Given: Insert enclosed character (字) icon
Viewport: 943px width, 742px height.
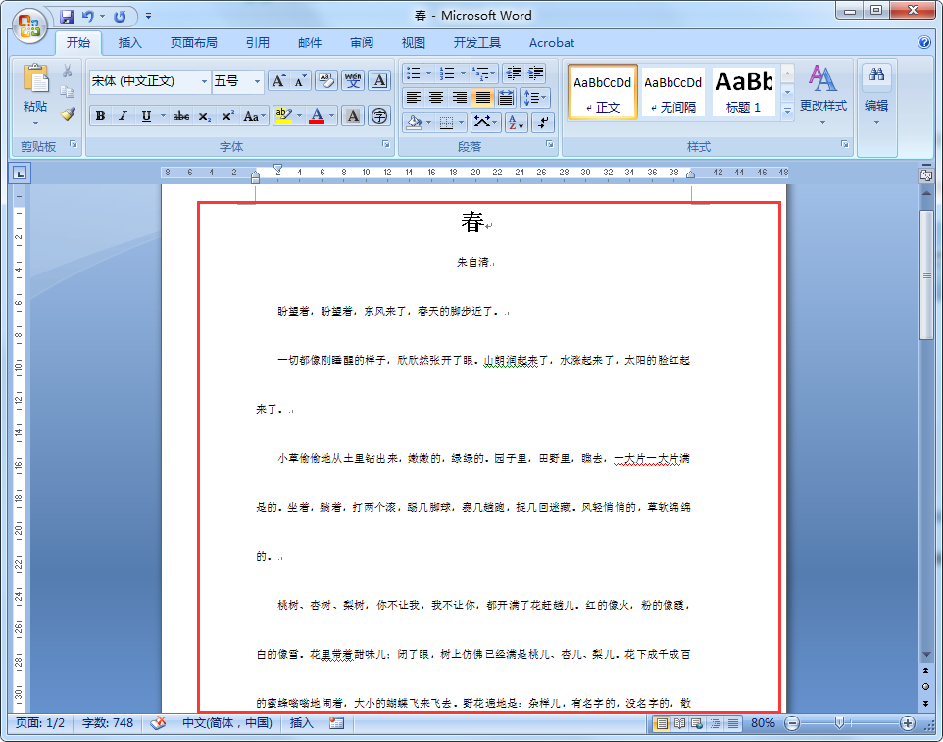Looking at the screenshot, I should (379, 116).
